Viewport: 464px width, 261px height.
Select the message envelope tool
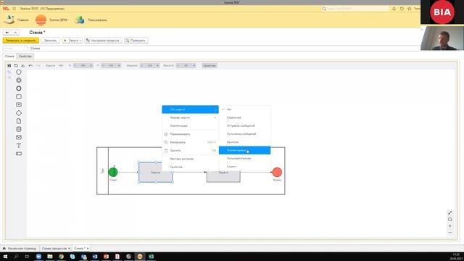19,137
